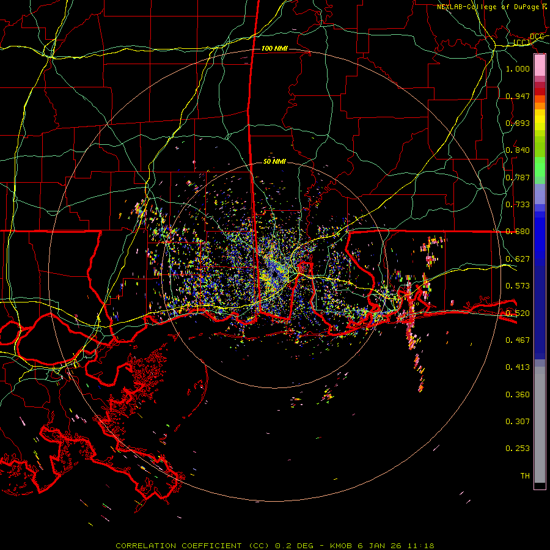Click the 0.520 legend value

(x=518, y=313)
